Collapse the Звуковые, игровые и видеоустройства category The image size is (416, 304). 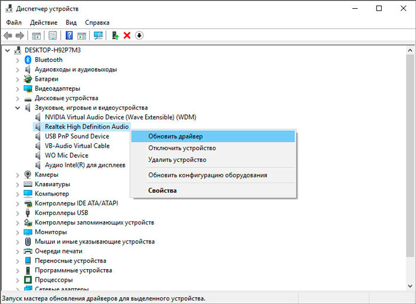[18, 108]
